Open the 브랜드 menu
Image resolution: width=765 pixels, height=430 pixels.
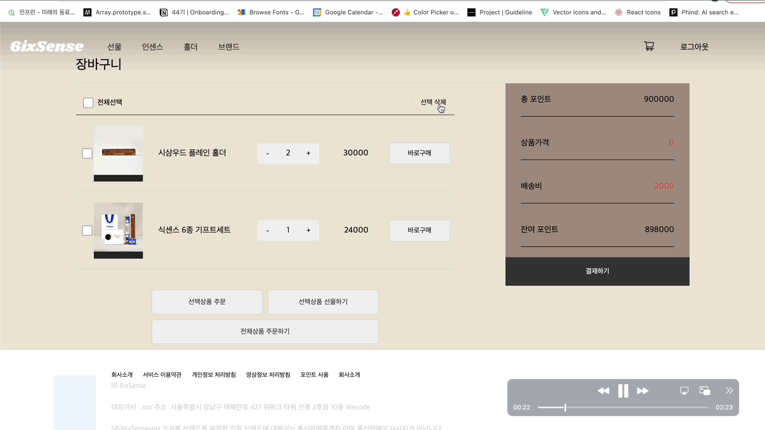pyautogui.click(x=229, y=47)
